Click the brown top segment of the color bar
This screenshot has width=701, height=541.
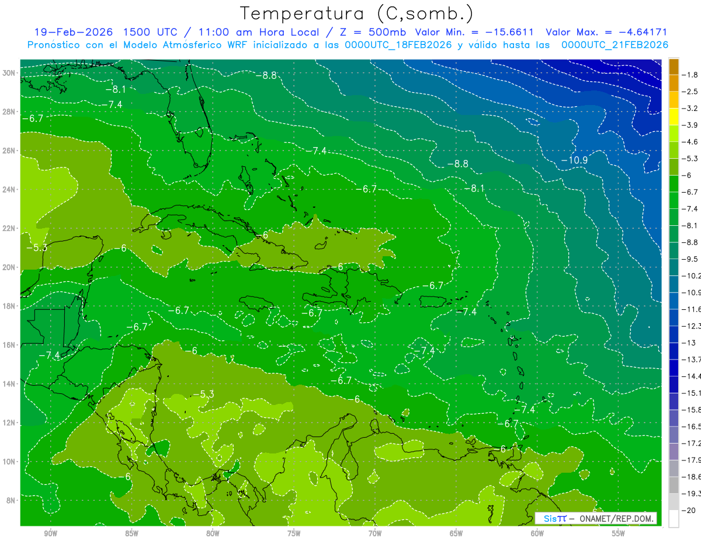[x=674, y=67]
